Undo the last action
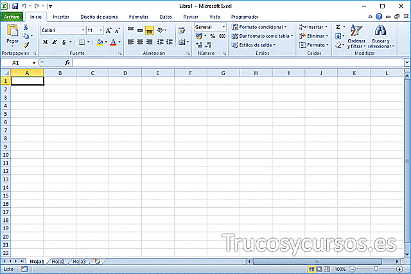 coord(24,6)
